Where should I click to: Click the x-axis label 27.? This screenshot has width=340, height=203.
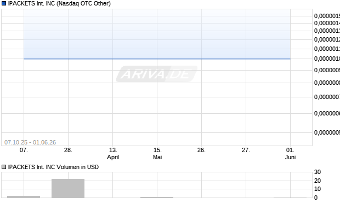point(246,150)
